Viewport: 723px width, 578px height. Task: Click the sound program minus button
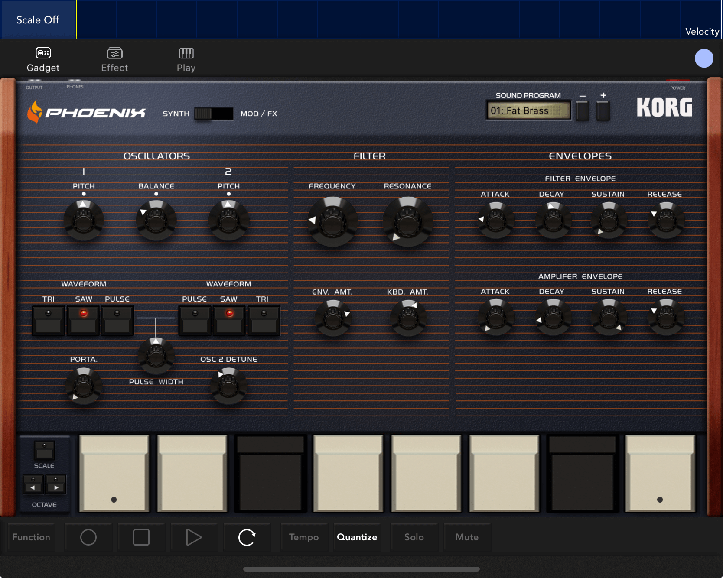click(583, 110)
